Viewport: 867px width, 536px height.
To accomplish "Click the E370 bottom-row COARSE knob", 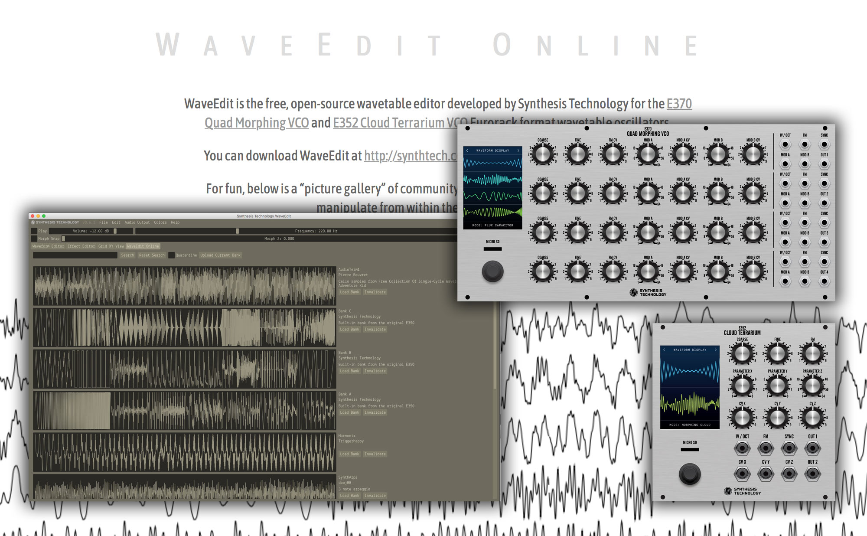I will pyautogui.click(x=543, y=271).
